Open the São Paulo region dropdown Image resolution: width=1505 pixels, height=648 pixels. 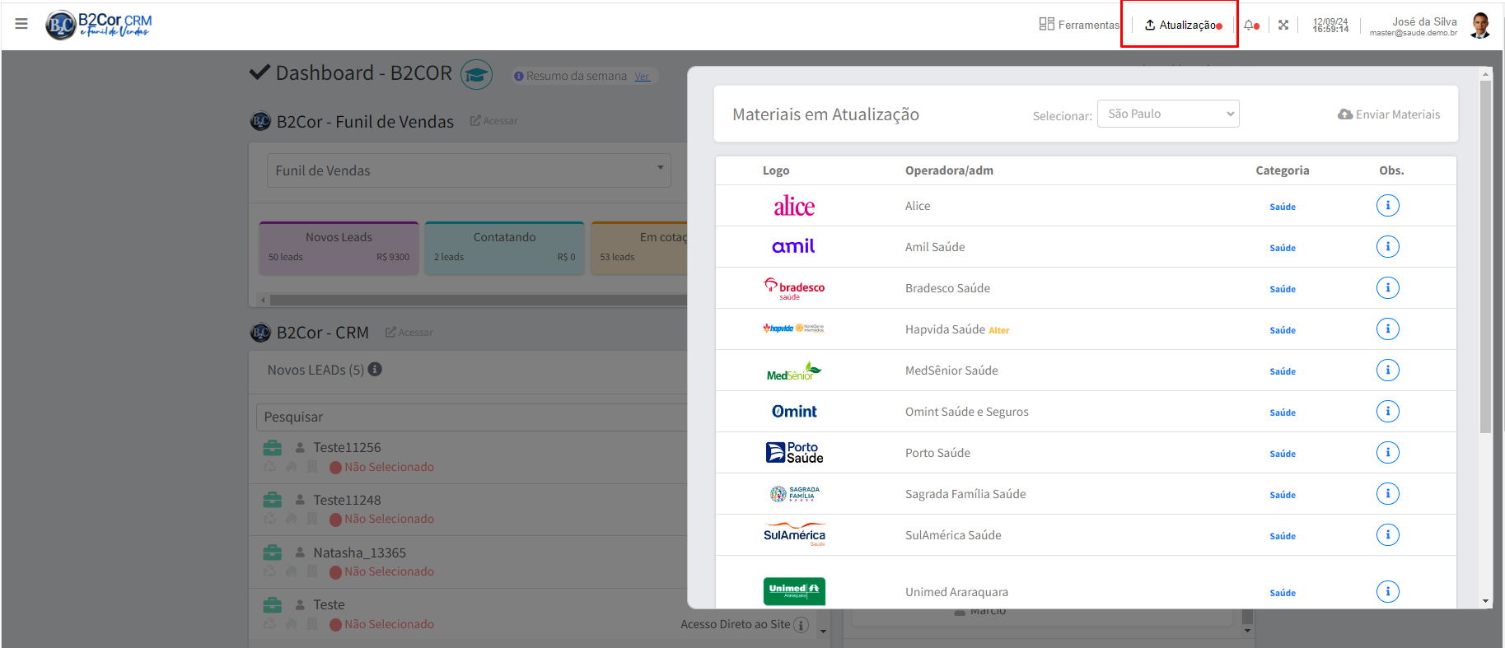1167,114
